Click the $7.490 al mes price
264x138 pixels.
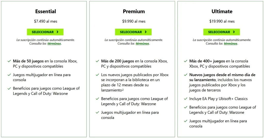click(x=45, y=21)
